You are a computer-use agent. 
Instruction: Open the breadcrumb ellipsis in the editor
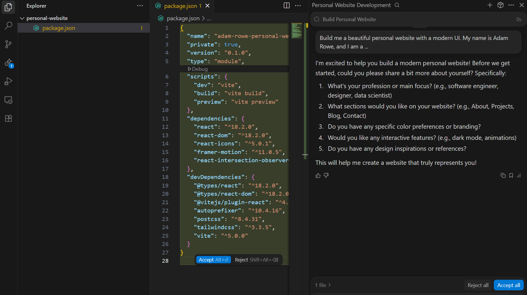click(209, 18)
